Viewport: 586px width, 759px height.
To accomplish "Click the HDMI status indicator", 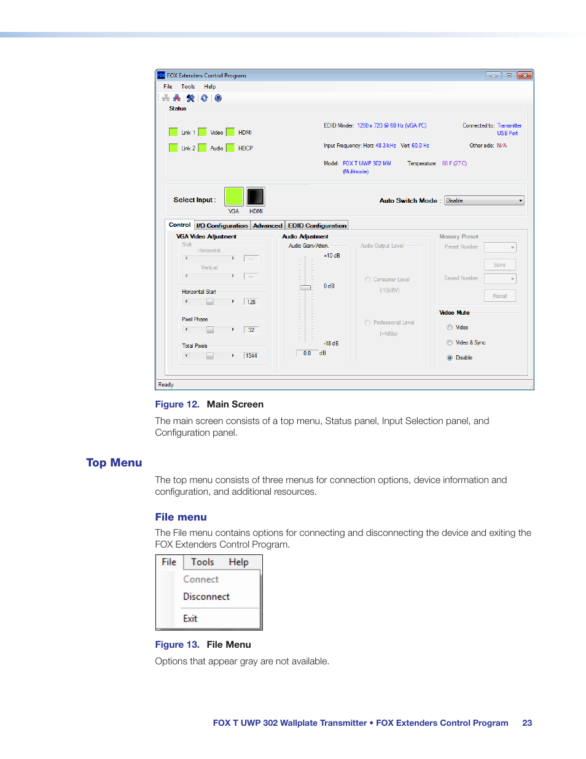I will (230, 132).
